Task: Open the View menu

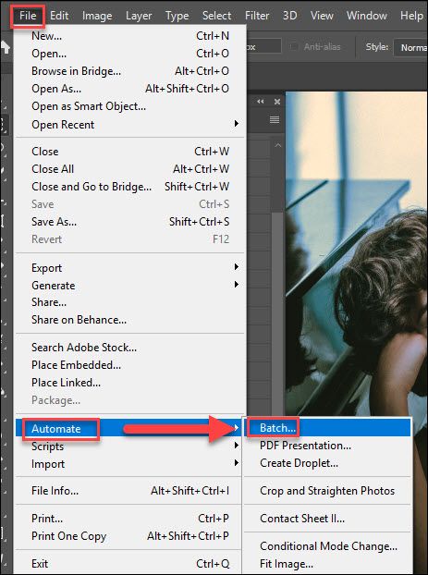Action: (x=322, y=16)
